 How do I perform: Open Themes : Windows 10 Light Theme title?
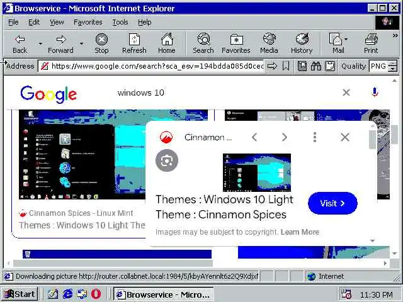click(x=224, y=207)
